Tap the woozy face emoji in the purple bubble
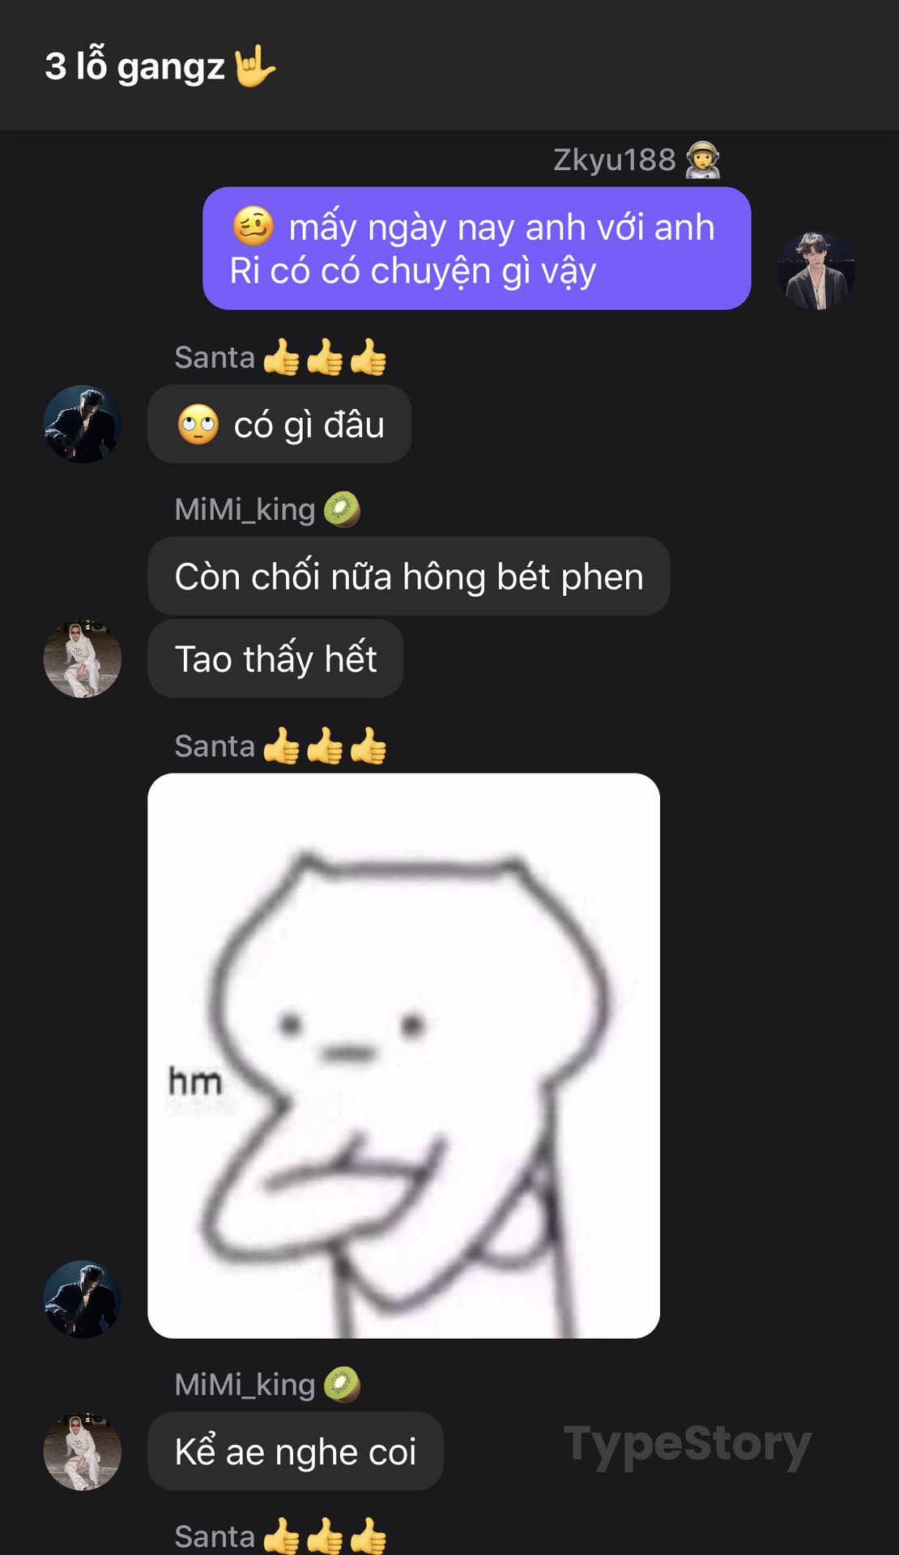Viewport: 899px width, 1555px height. (x=253, y=226)
